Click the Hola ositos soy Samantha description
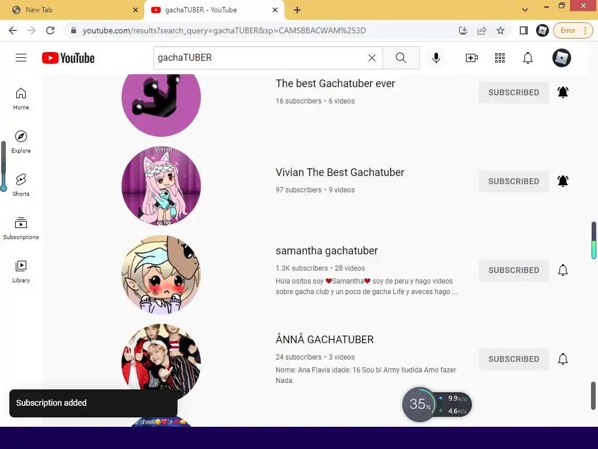Image resolution: width=598 pixels, height=449 pixels. (366, 286)
